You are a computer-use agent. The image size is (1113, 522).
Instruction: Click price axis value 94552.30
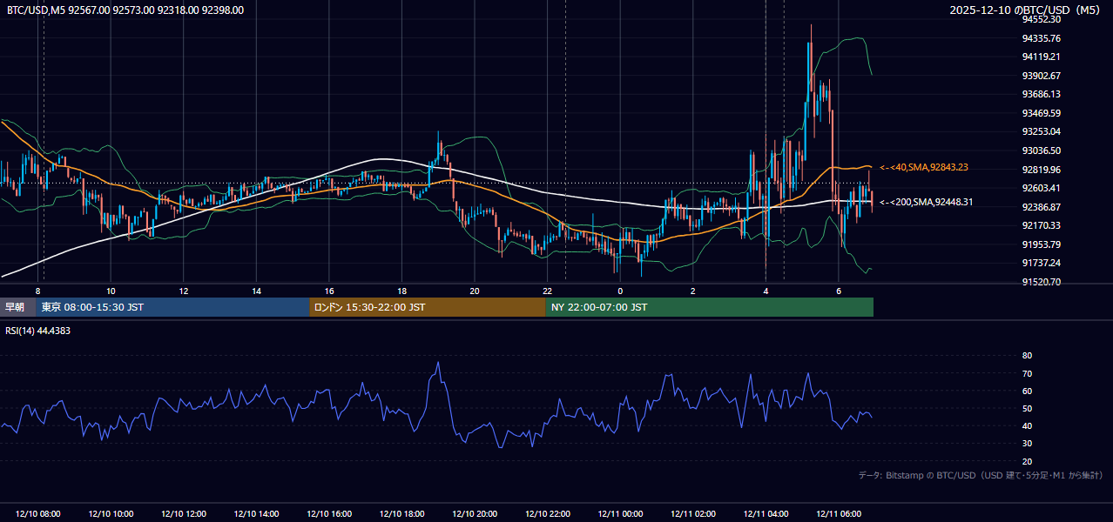tap(1042, 19)
